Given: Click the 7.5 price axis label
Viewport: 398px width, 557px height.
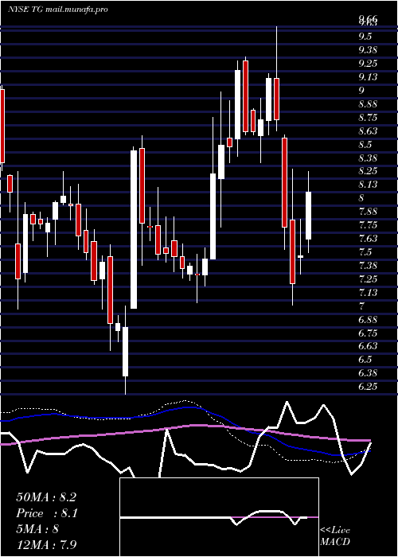Looking at the screenshot, I should coord(365,252).
